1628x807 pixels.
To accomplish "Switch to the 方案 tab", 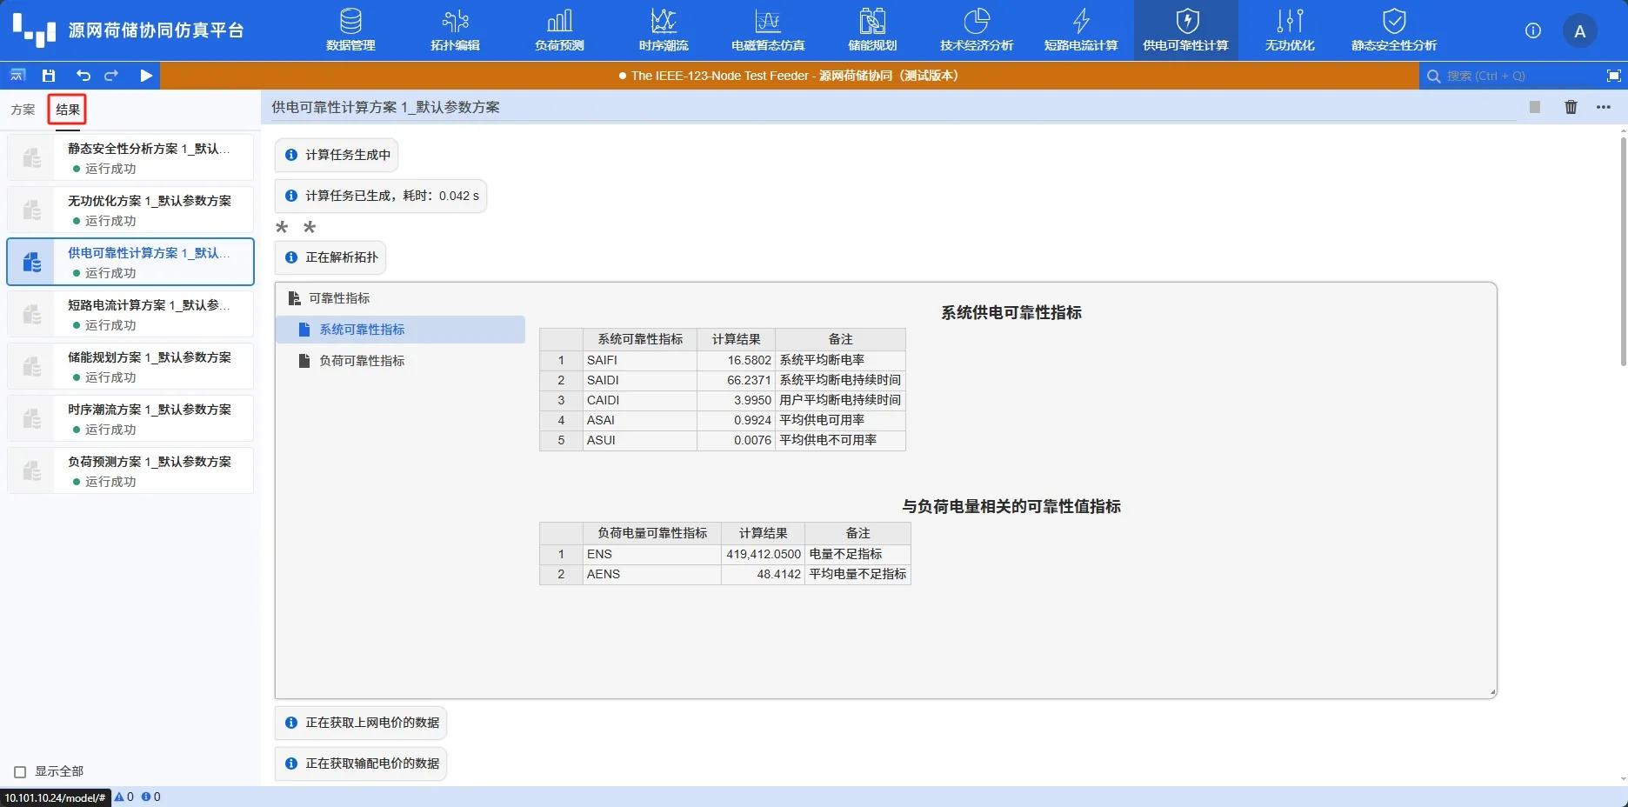I will [x=23, y=110].
